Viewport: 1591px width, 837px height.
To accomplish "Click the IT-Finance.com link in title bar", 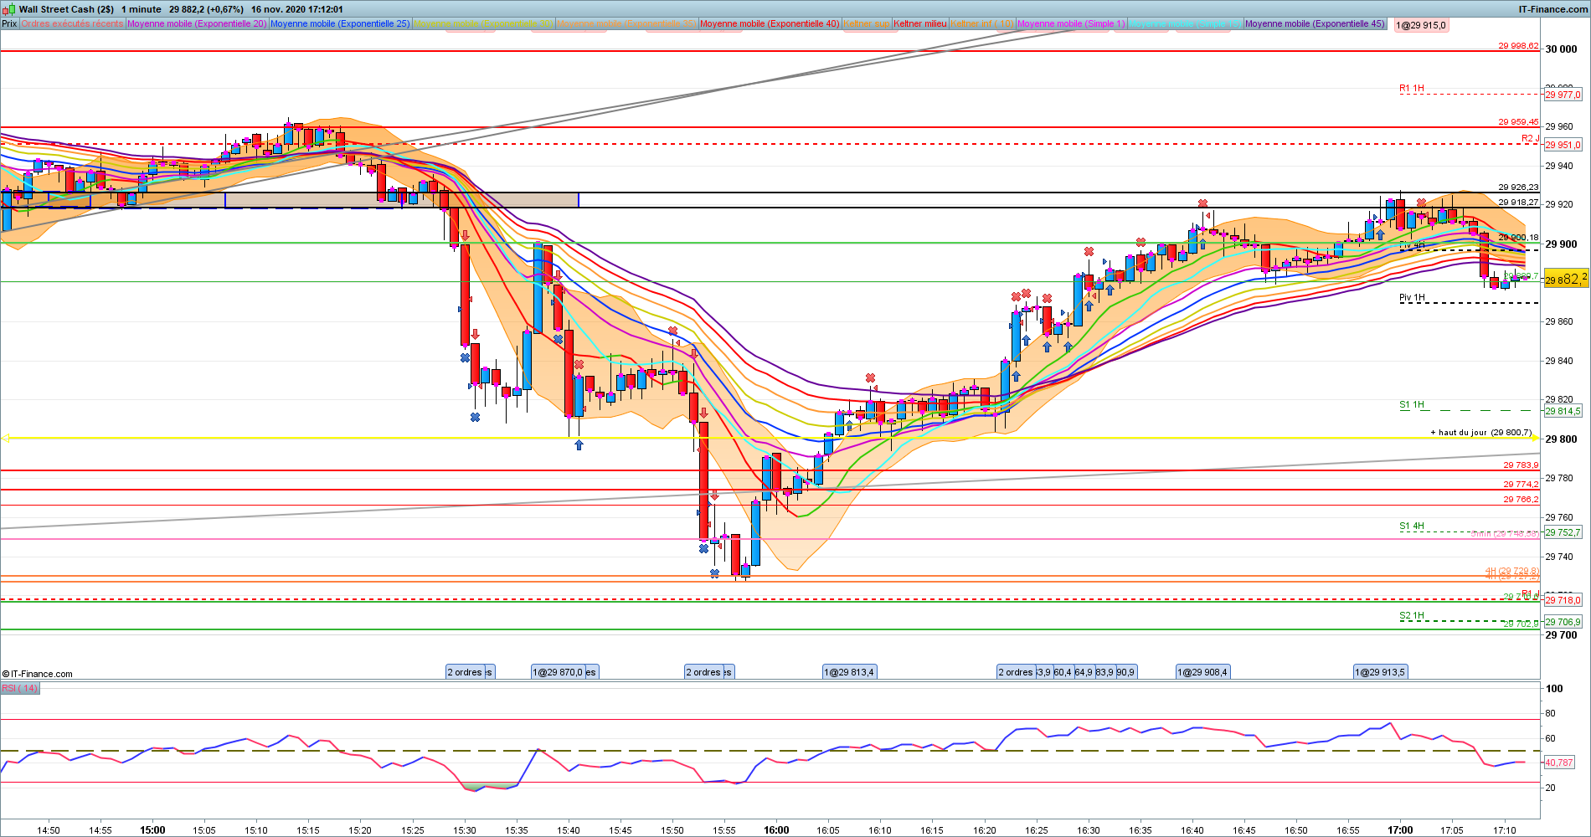I will tap(1552, 9).
